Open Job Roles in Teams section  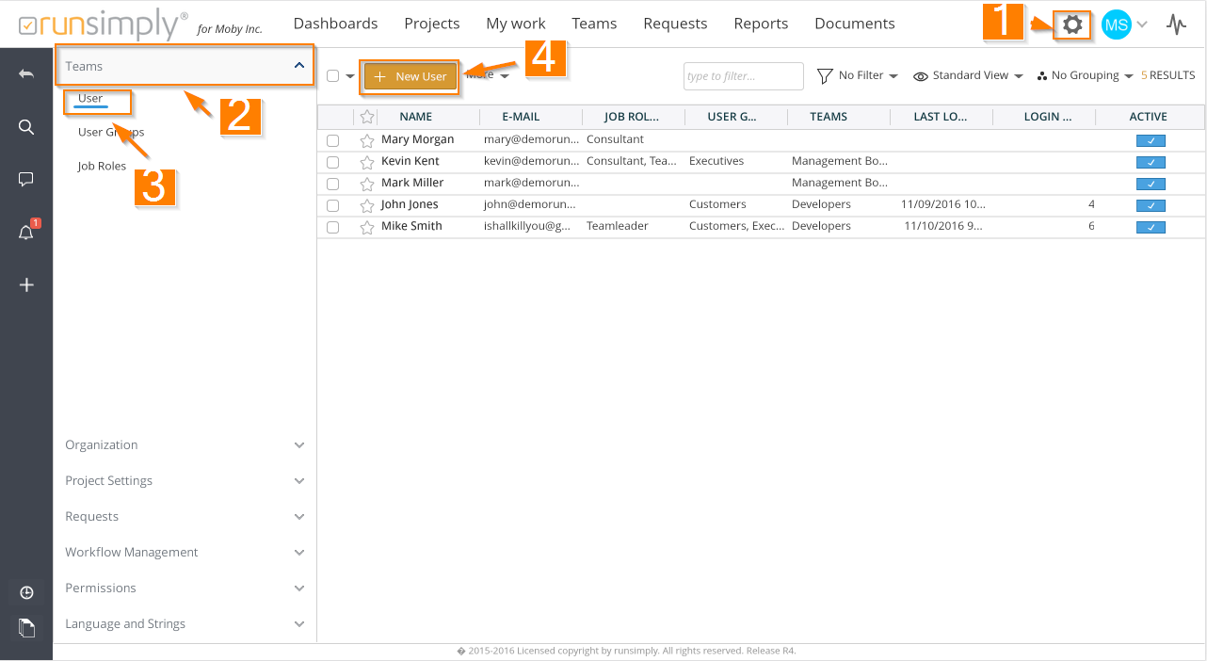point(102,167)
